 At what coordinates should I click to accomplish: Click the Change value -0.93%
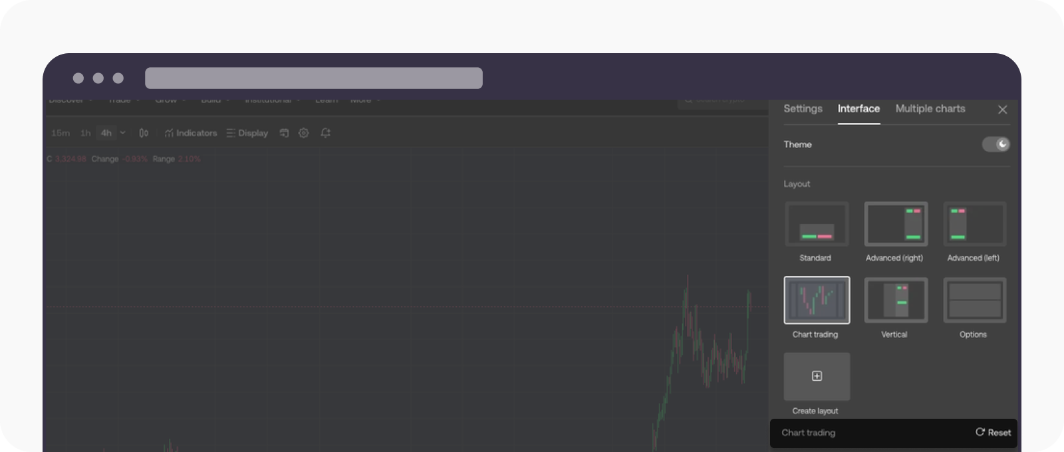136,159
